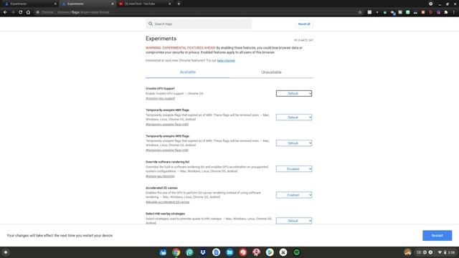The image size is (459, 258).
Task: Close the first Experiments tab
Action: point(55,4)
